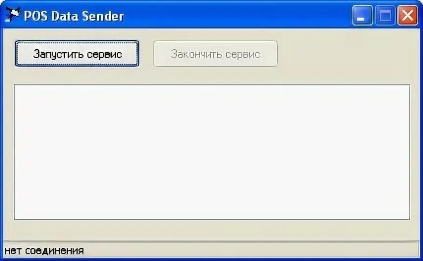Click the blue underscore minimize icon
The image size is (423, 261).
coord(362,15)
